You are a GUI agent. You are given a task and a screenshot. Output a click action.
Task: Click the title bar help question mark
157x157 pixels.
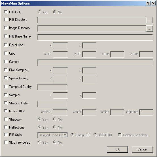(148, 3)
